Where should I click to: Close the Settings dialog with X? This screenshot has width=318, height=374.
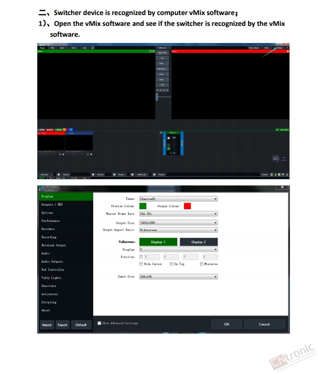(282, 188)
